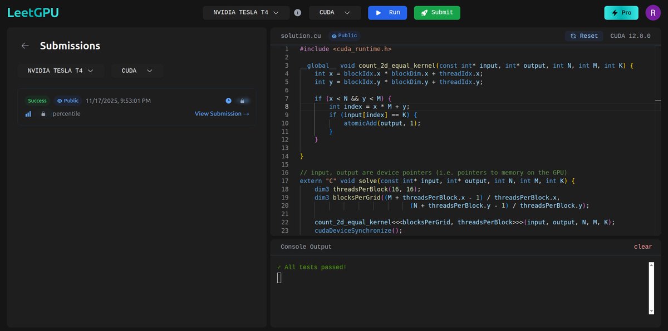Reset the code editor
Viewport: 668px width, 331px height.
pos(583,35)
